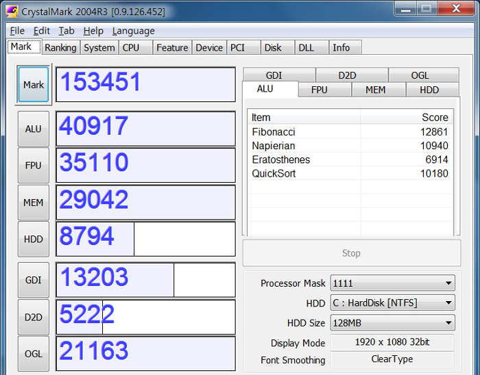
Task: Open the Tab menu
Action: 67,31
